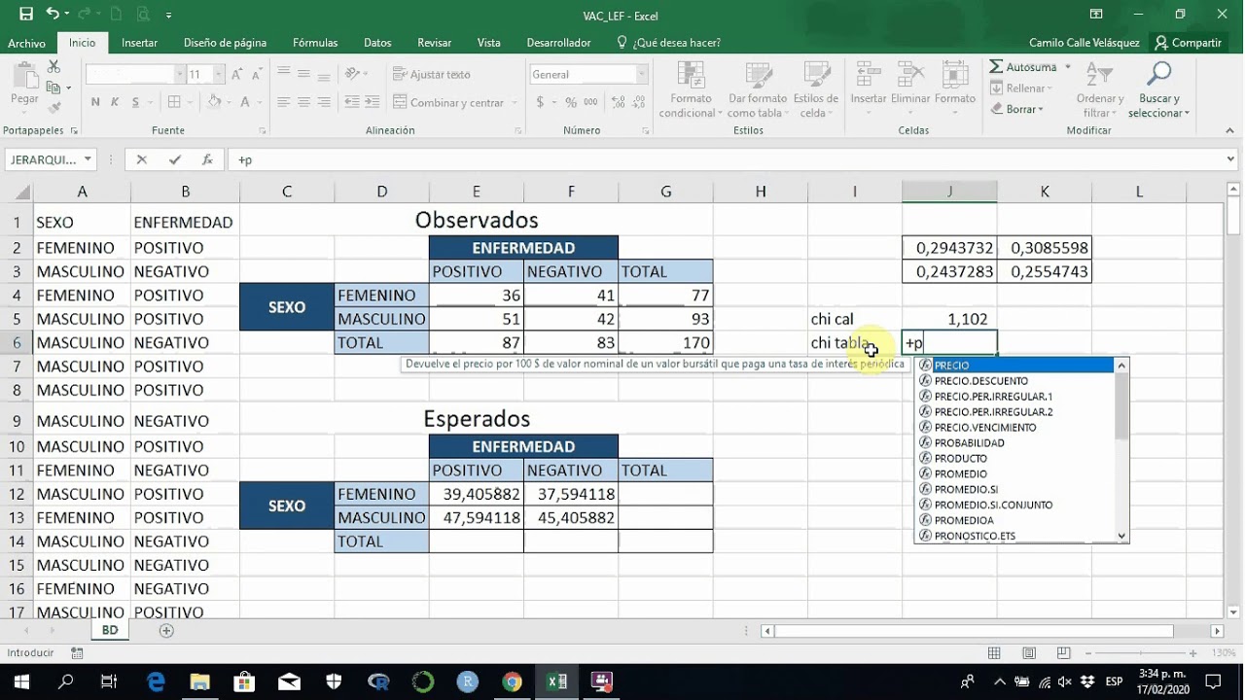Open Formato condicional

click(x=691, y=89)
